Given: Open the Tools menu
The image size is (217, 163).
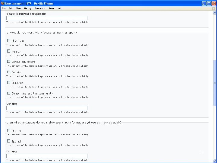Looking at the screenshot, I should point(52,8).
